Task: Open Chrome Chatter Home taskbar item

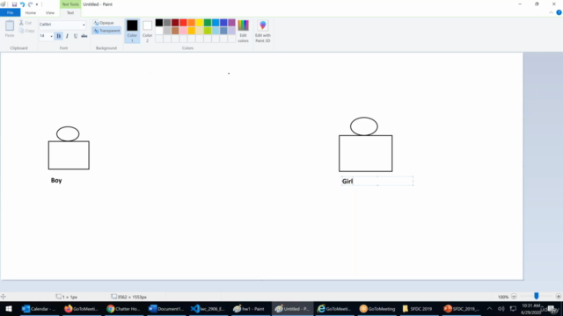Action: pyautogui.click(x=123, y=308)
